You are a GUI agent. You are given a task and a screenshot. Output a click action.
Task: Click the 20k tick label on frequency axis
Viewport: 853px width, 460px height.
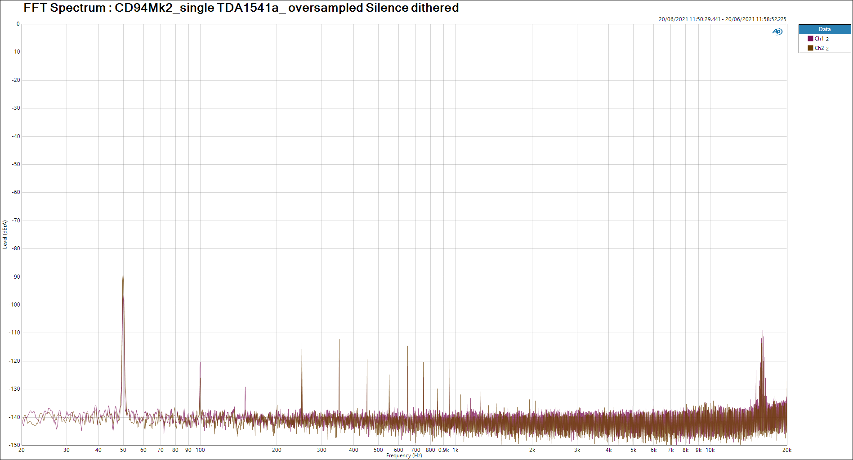[786, 450]
